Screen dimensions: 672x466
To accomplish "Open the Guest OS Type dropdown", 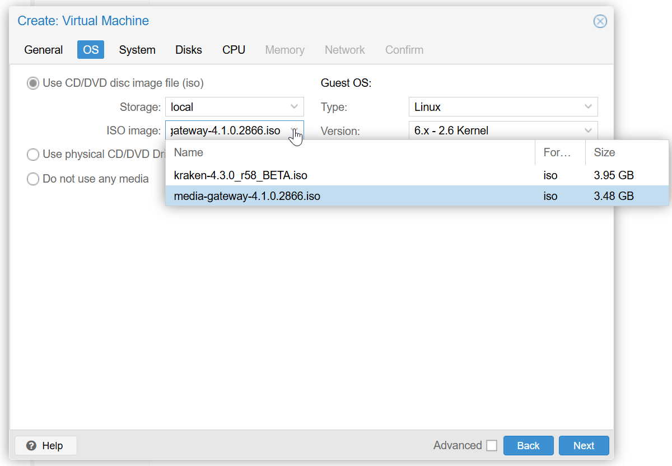I will [588, 106].
